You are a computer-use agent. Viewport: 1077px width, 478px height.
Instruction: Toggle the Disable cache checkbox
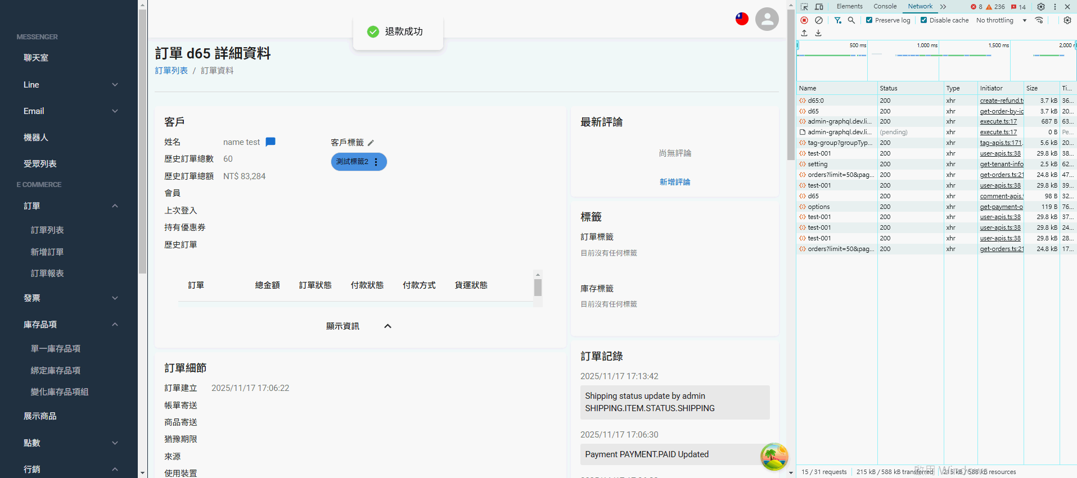pyautogui.click(x=923, y=20)
